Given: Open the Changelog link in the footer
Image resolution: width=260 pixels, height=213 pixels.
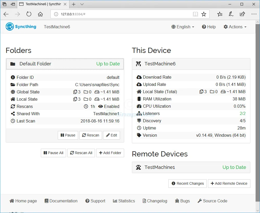Looking at the screenshot, I should [155, 201].
